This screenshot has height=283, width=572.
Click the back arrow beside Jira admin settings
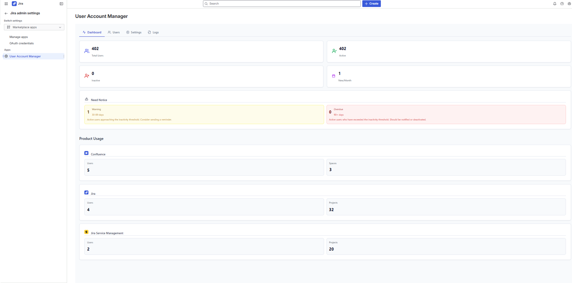[x=6, y=13]
